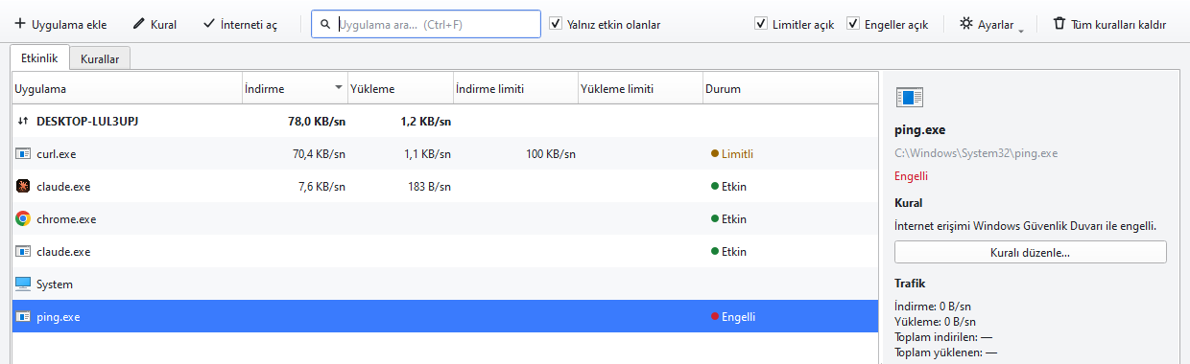Image resolution: width=1190 pixels, height=364 pixels.
Task: Click the Kuralı düzenle... button
Action: point(1031,253)
